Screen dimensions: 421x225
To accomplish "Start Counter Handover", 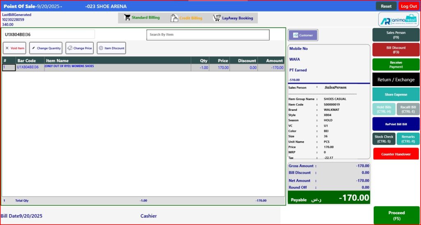I will (396, 154).
